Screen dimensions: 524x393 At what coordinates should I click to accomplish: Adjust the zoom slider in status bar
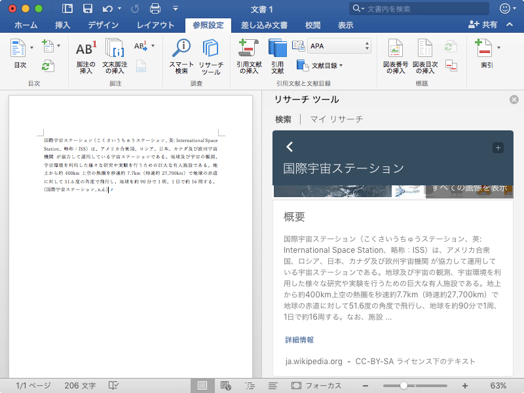click(x=403, y=386)
